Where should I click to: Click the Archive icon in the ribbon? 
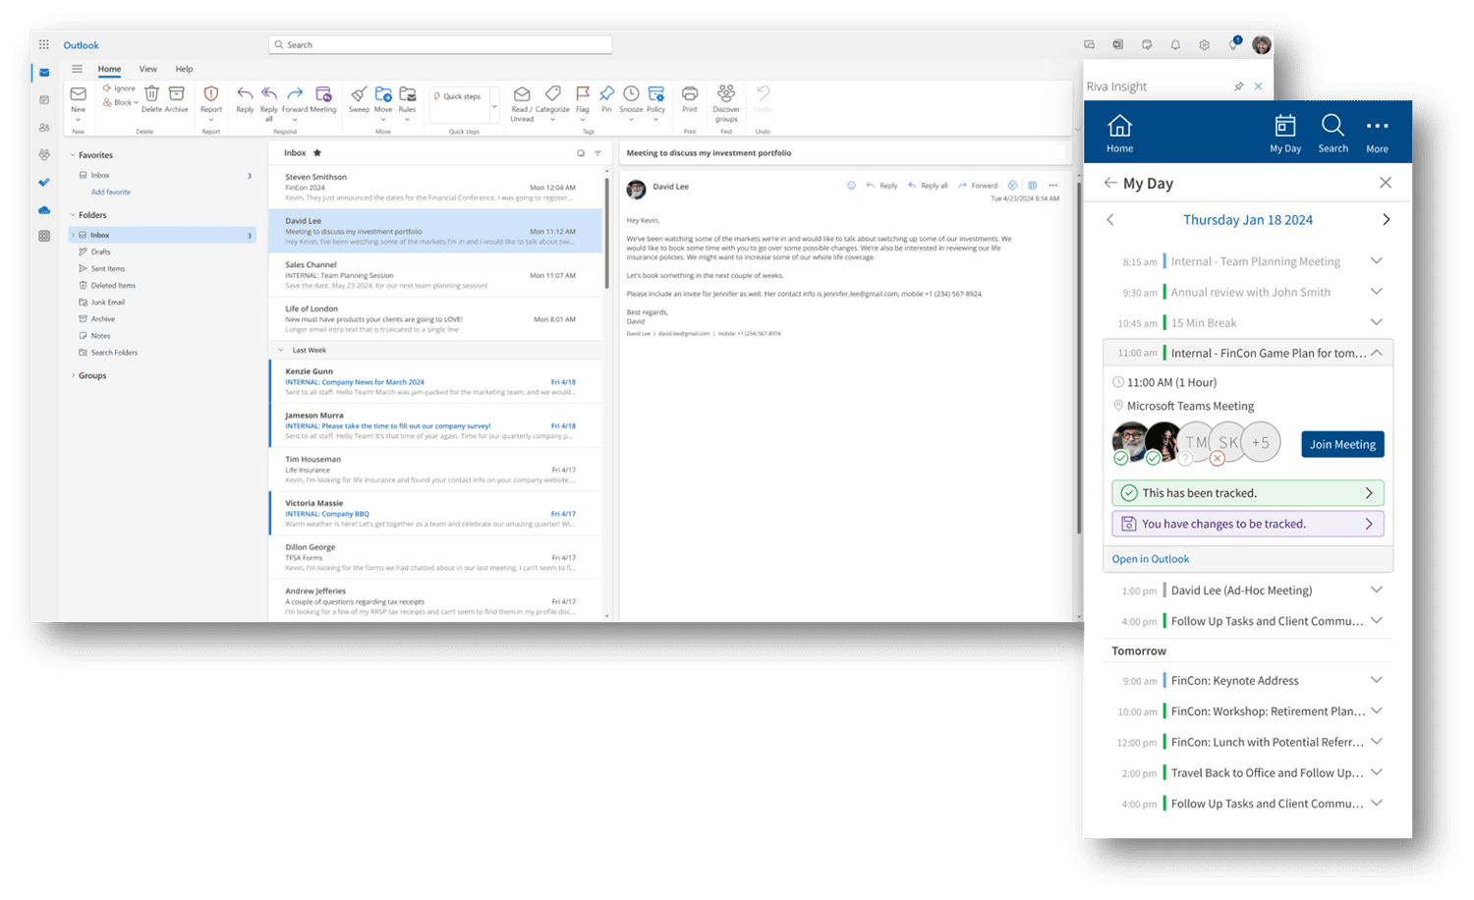tap(177, 94)
